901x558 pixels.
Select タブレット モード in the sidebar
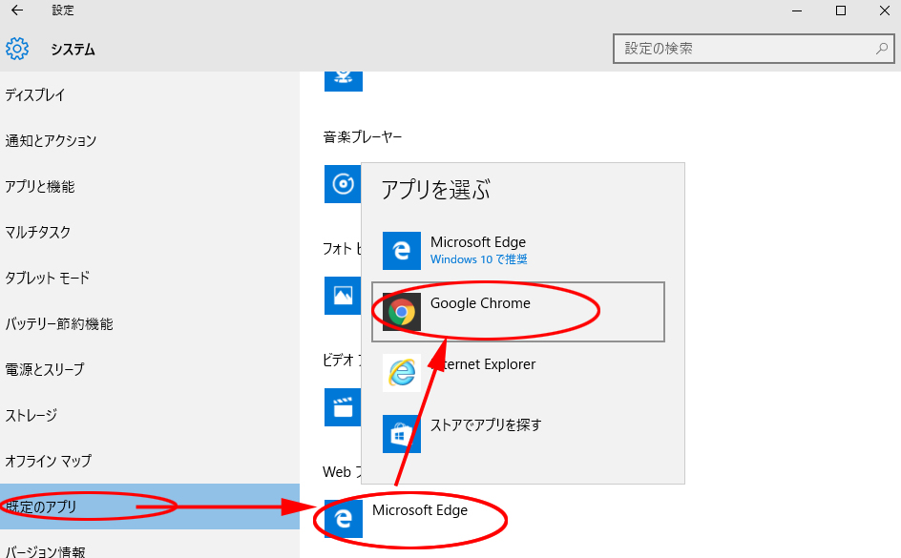pyautogui.click(x=150, y=278)
